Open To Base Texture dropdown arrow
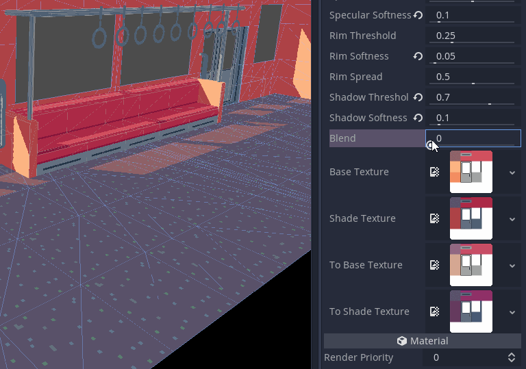Screen dimensions: 526x369 coord(512,266)
